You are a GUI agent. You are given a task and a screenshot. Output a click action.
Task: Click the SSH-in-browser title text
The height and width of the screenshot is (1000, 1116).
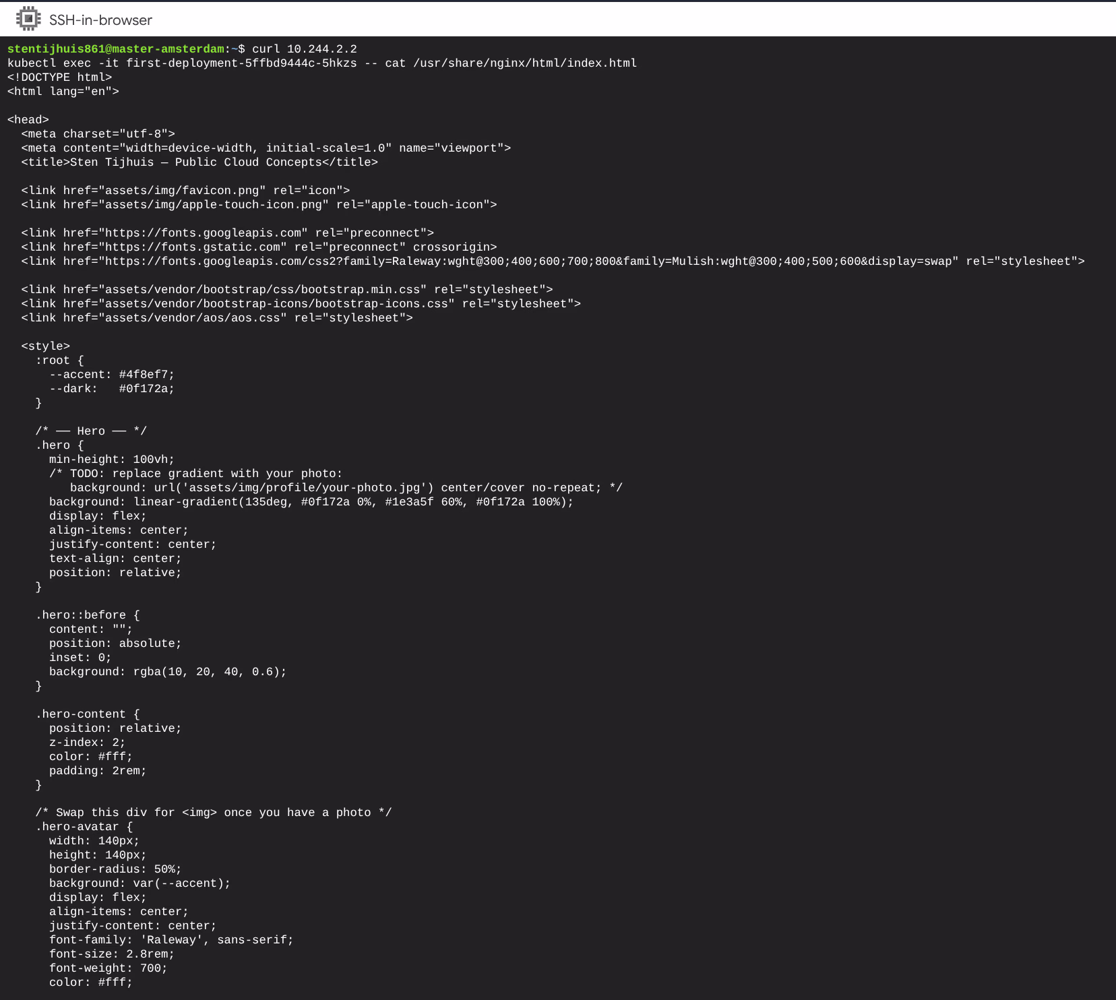click(100, 20)
